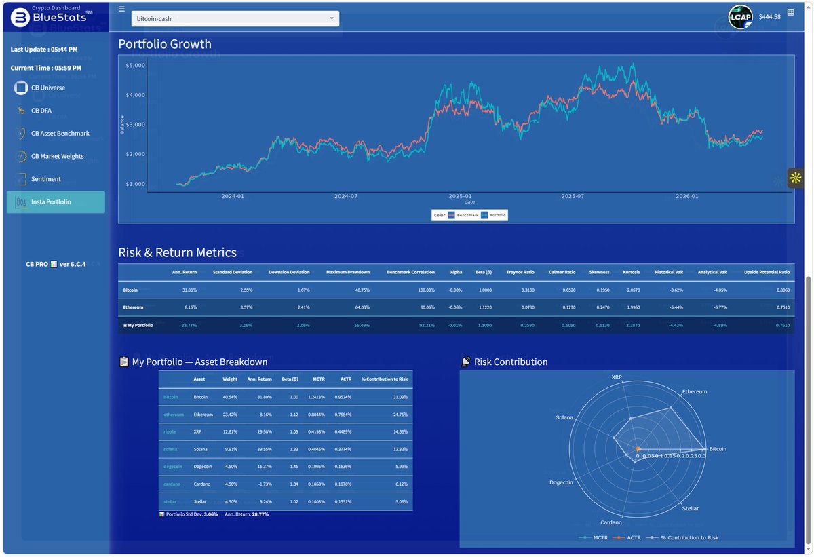
Task: Click the clipboard icon beside Asset Breakdown
Action: pyautogui.click(x=123, y=362)
